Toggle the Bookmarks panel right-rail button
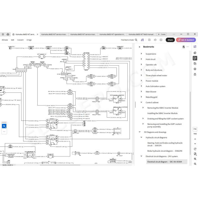This screenshot has width=198, height=198. click(195, 58)
